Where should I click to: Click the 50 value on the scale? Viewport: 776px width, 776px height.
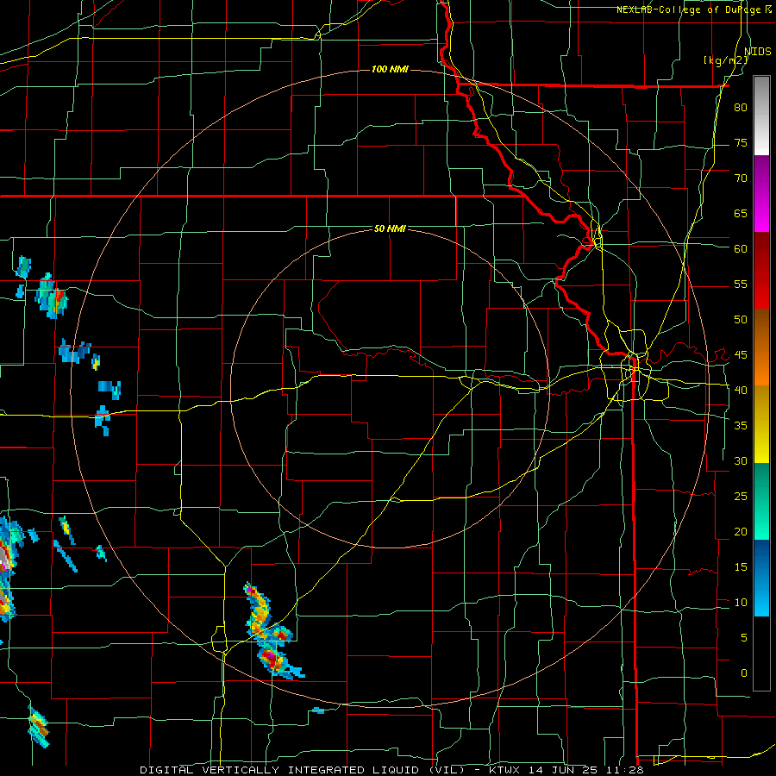coord(741,319)
